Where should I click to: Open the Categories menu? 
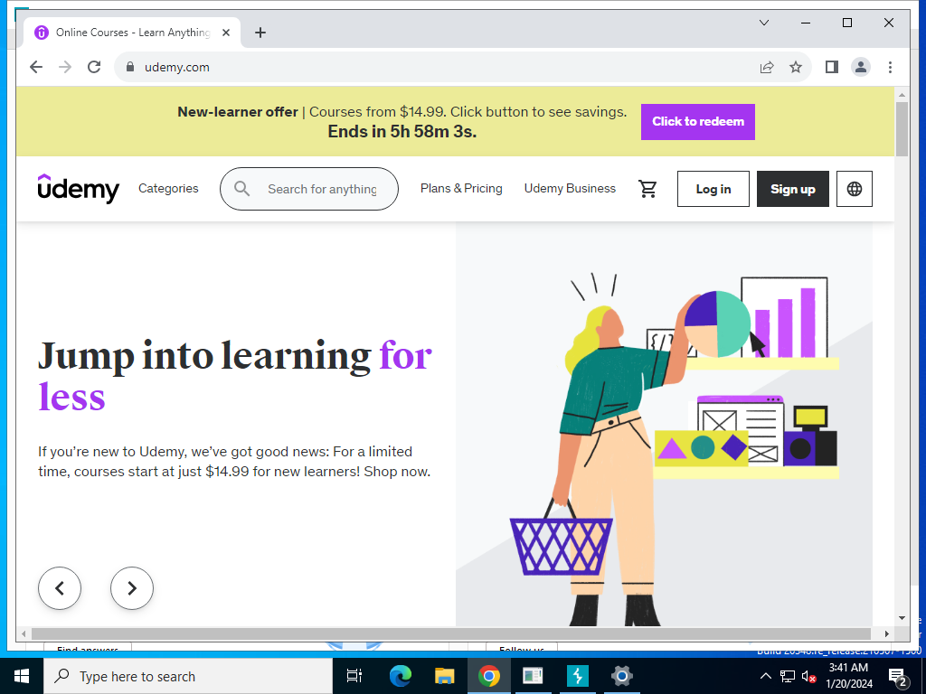[x=168, y=188]
